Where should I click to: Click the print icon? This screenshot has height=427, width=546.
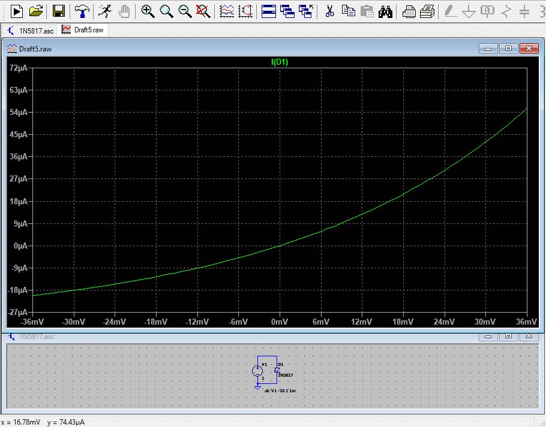[x=409, y=11]
